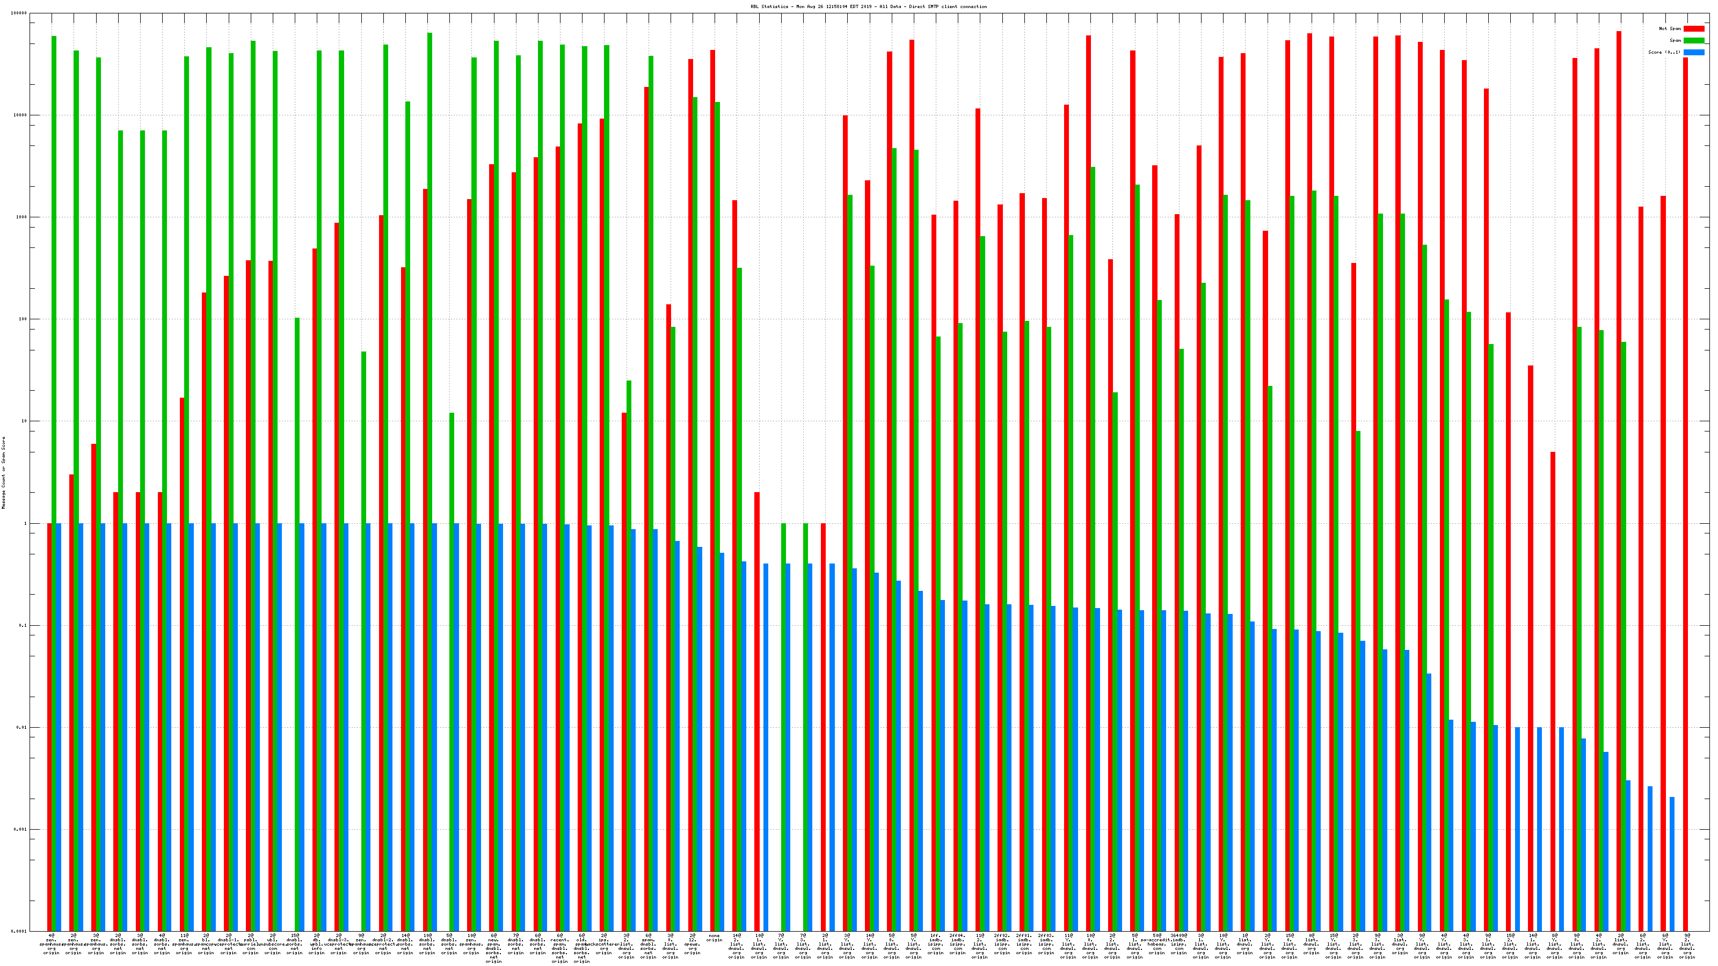Image resolution: width=1718 pixels, height=966 pixels.
Task: Click the blue Score (0..1) legend swatch
Action: click(x=1693, y=52)
